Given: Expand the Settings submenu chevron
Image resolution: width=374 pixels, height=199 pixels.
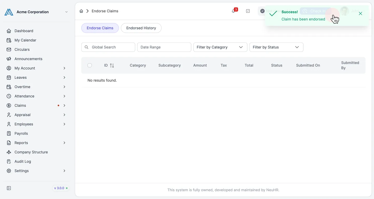Looking at the screenshot, I should click(64, 171).
